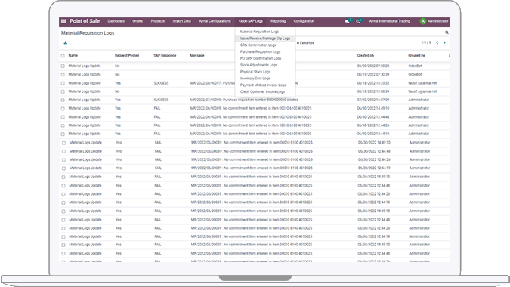Image resolution: width=510 pixels, height=287 pixels.
Task: Open the Ajmal International Trading company switcher
Action: [389, 21]
